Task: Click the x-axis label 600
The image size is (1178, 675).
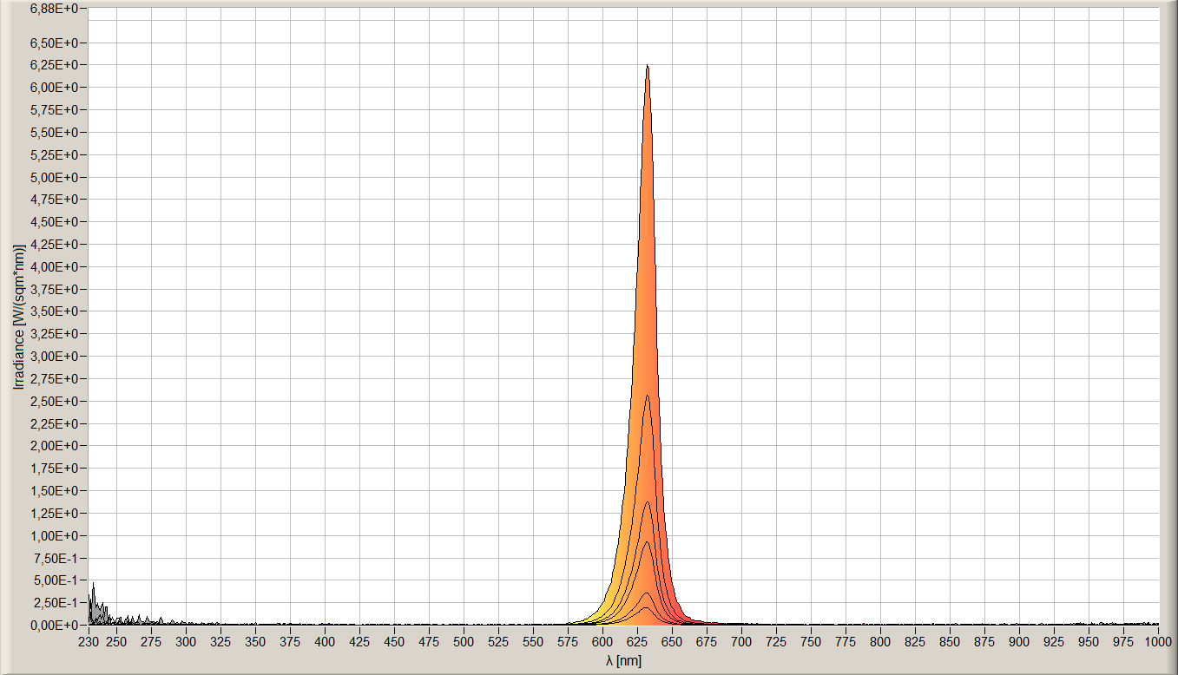Action: click(x=602, y=642)
